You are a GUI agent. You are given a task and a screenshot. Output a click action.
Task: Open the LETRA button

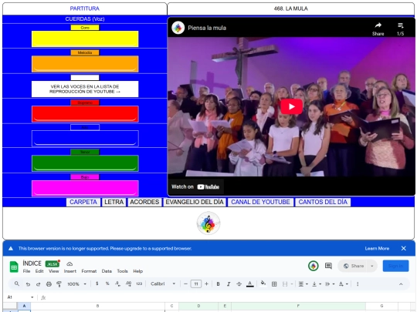(x=114, y=202)
